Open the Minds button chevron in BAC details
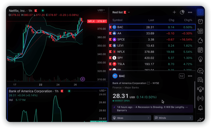212x129 pixels. [190, 118]
